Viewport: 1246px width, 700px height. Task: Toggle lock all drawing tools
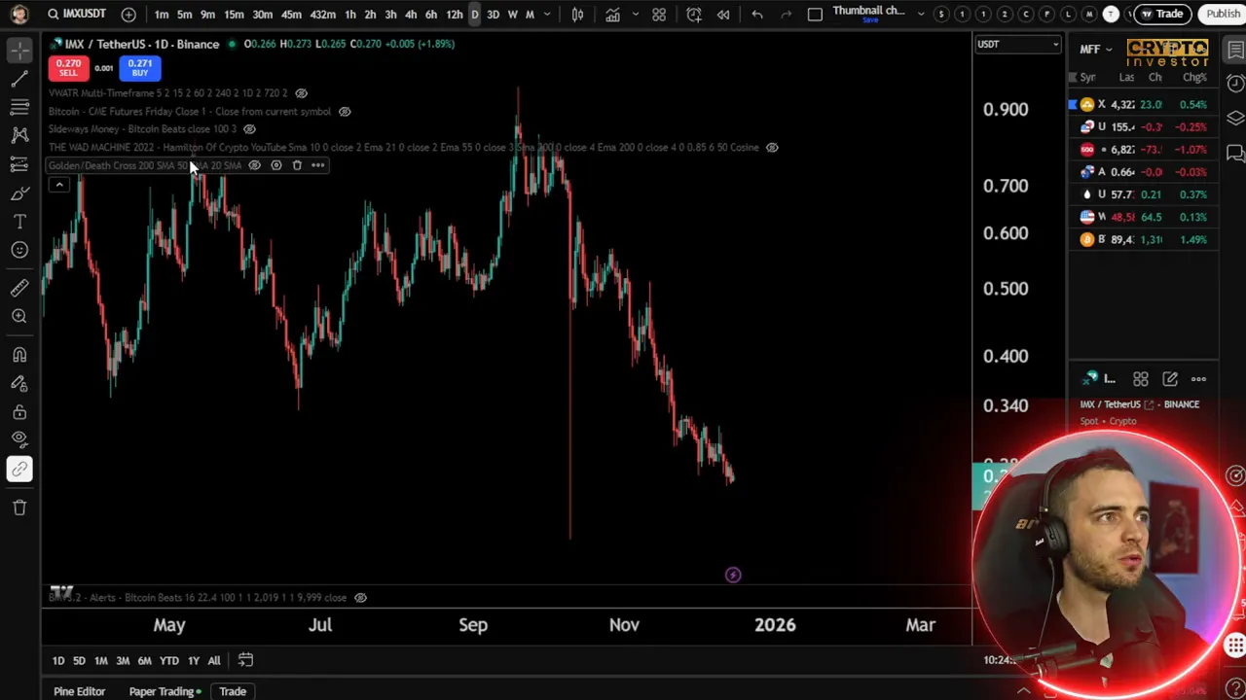pos(19,412)
